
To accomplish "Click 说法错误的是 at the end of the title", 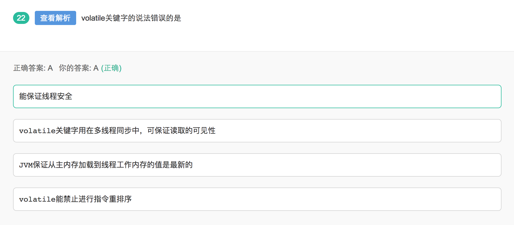I will [x=158, y=18].
